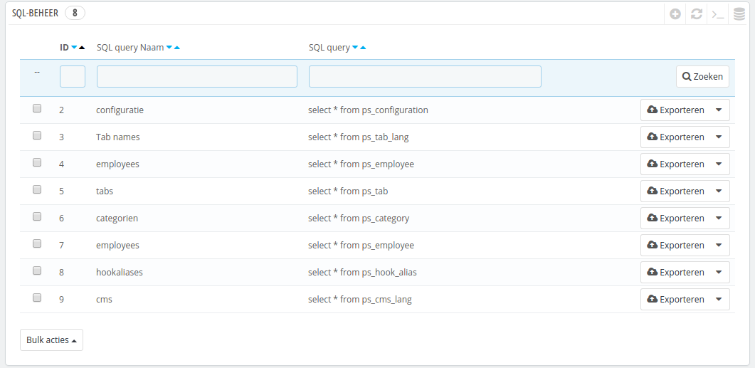This screenshot has height=368, width=755.
Task: Click 'select * from ps_category' cell
Action: click(x=359, y=218)
